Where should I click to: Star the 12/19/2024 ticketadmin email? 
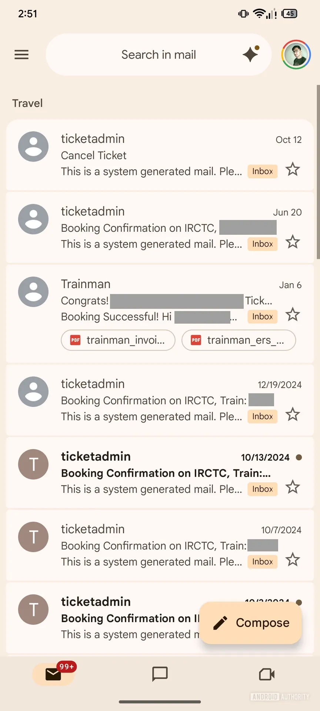click(x=293, y=415)
